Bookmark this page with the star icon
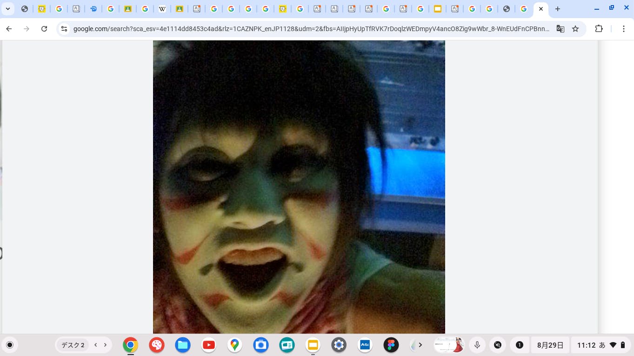 point(575,29)
